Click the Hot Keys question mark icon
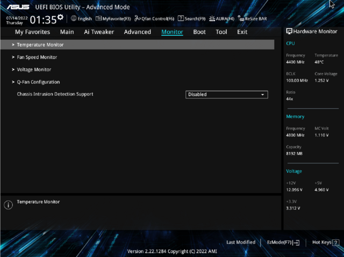The width and height of the screenshot is (344, 257). tap(336, 242)
